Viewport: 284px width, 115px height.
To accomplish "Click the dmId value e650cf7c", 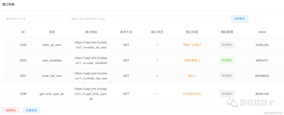I will tap(262, 60).
